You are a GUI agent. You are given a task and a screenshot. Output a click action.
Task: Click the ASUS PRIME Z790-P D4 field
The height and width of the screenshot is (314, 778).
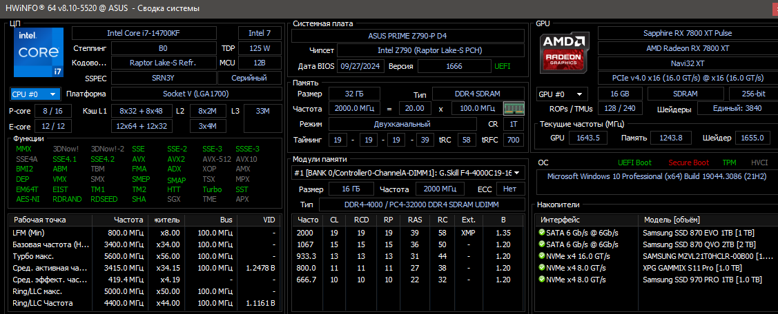click(x=407, y=36)
